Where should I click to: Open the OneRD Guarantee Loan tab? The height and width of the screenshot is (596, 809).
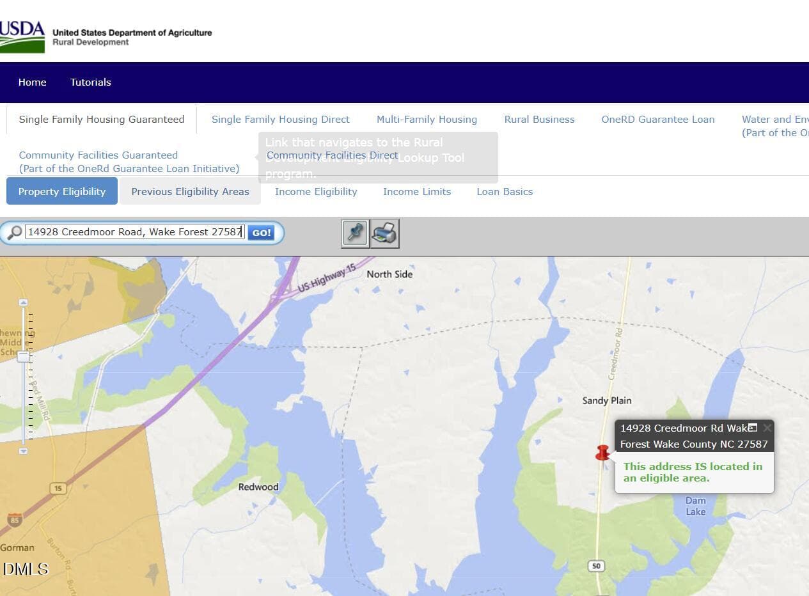(658, 120)
